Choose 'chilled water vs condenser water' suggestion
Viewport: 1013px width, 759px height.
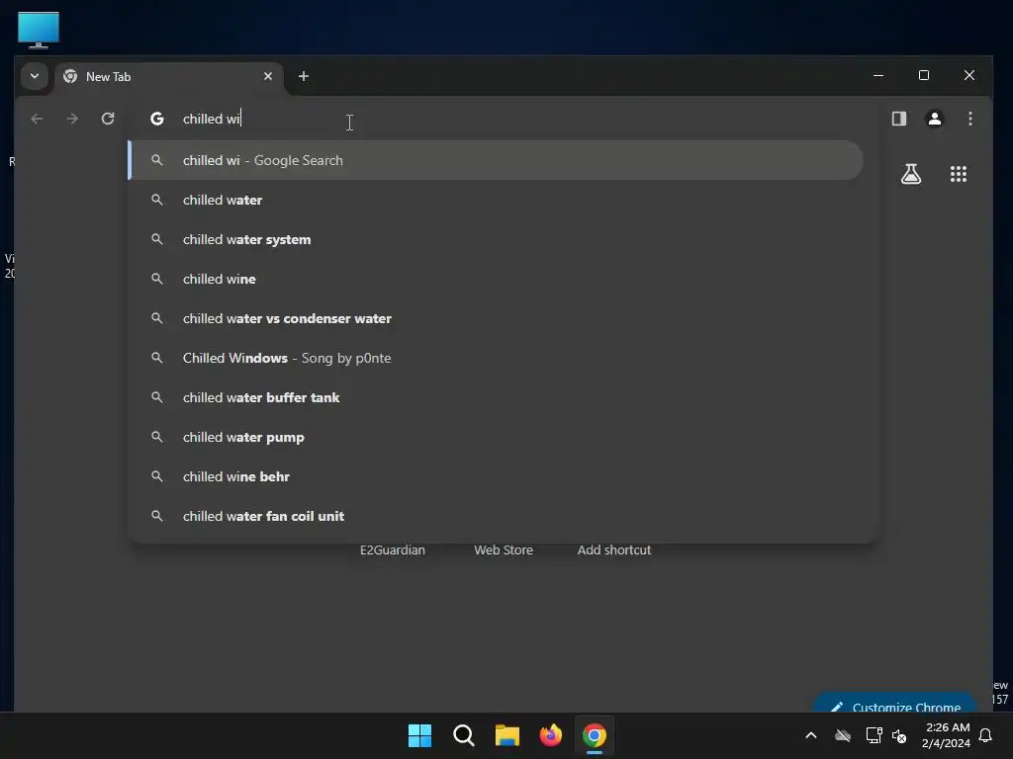[496, 318]
